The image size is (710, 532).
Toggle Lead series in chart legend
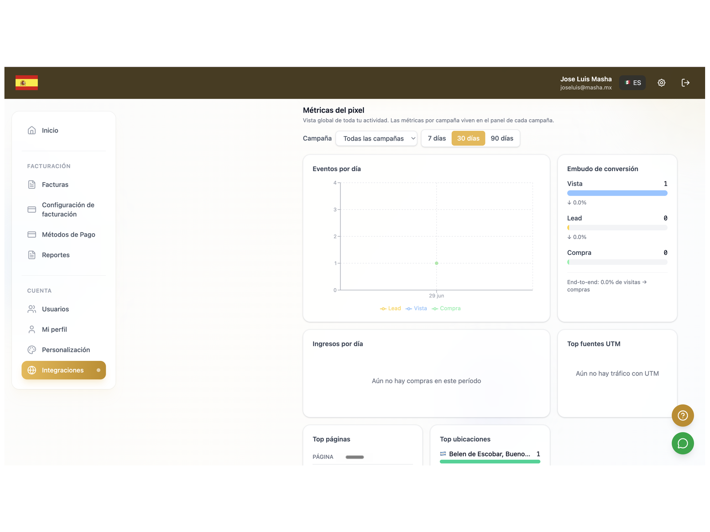pyautogui.click(x=390, y=309)
